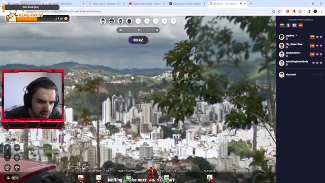Click the light blue flag in already made guesses
325x183 pixels.
click(x=295, y=25)
